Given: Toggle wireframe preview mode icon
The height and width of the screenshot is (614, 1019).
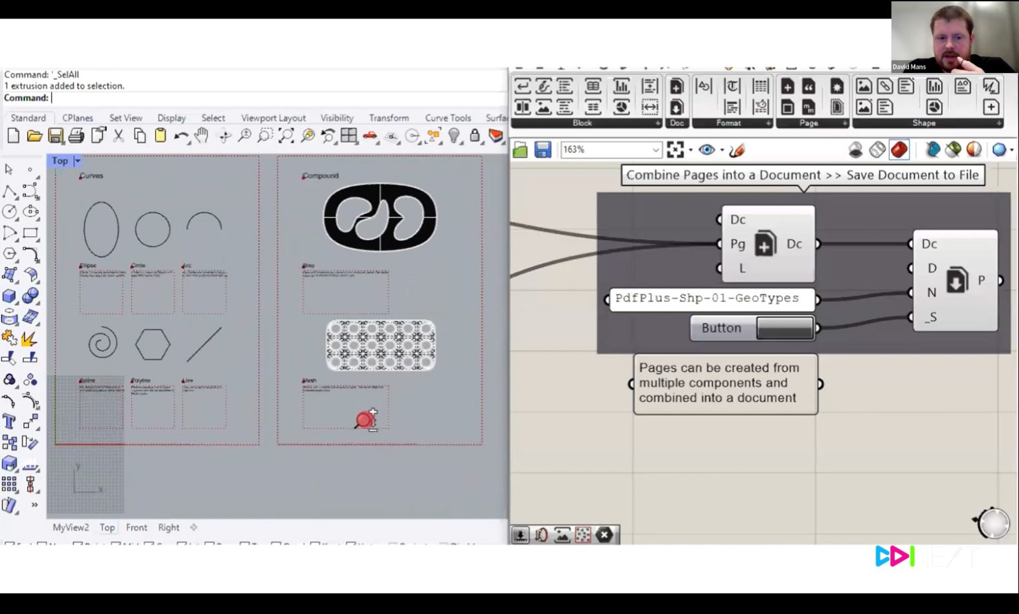Looking at the screenshot, I should [x=877, y=150].
